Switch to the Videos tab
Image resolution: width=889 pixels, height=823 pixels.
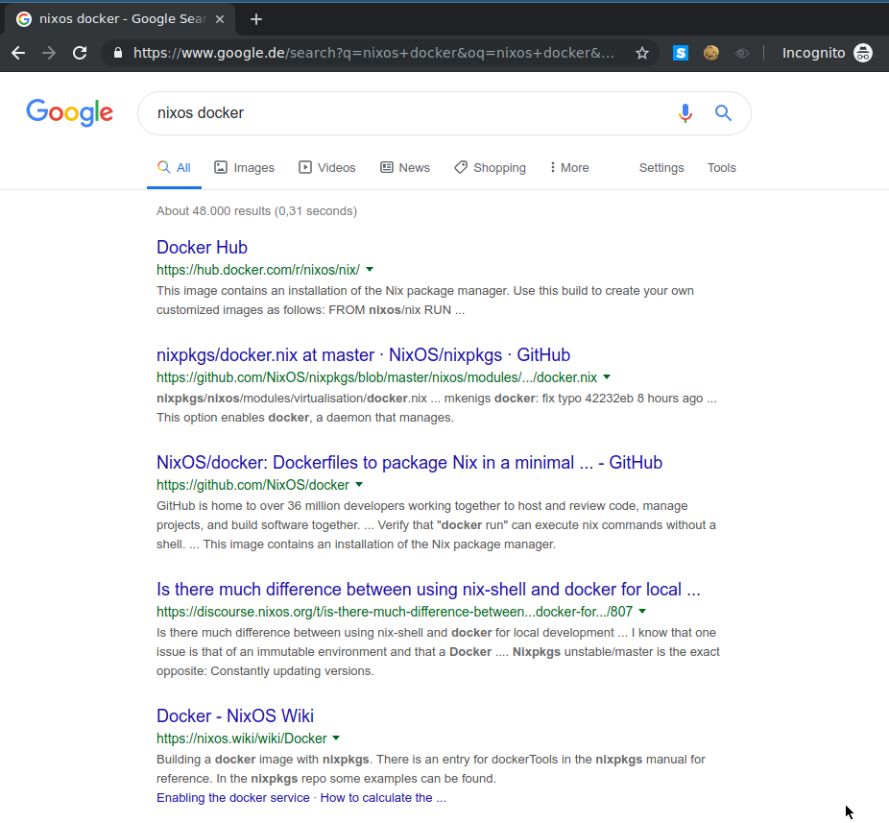point(327,167)
